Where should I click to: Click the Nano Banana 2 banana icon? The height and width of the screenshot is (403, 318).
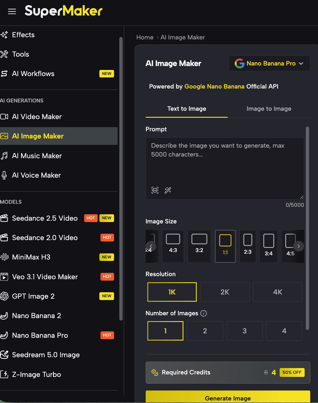pyautogui.click(x=4, y=316)
